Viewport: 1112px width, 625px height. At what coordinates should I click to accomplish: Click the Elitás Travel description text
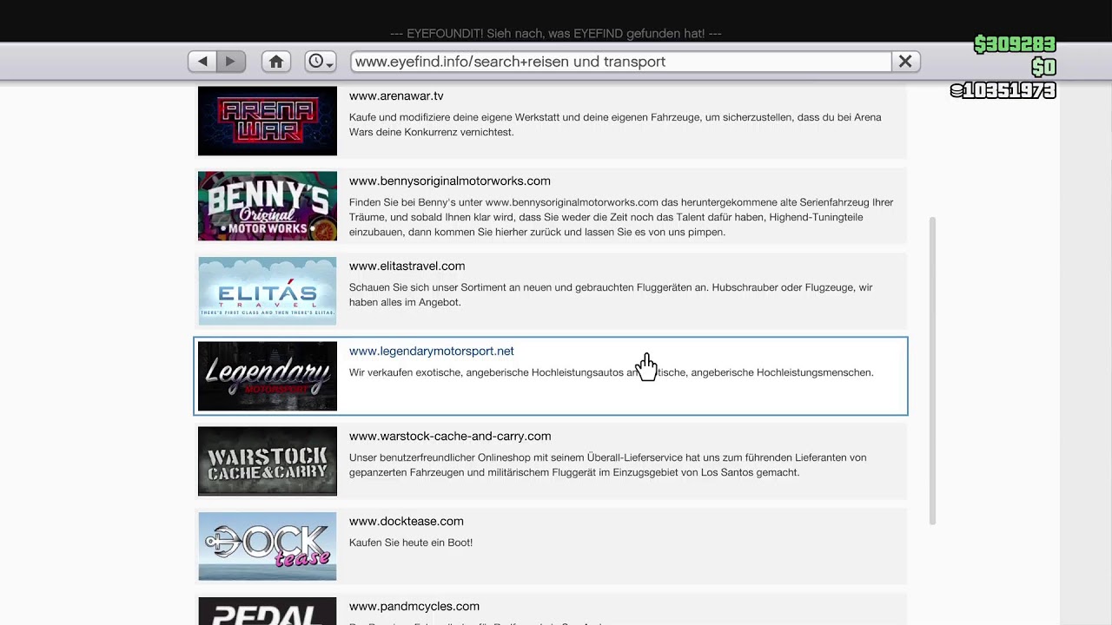(x=611, y=295)
